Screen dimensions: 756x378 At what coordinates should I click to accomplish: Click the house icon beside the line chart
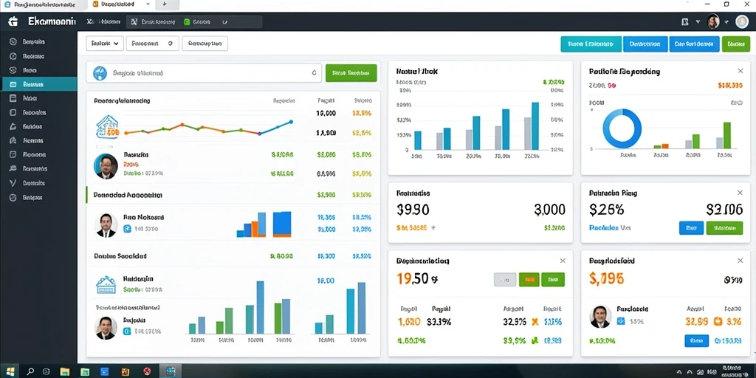tap(108, 127)
